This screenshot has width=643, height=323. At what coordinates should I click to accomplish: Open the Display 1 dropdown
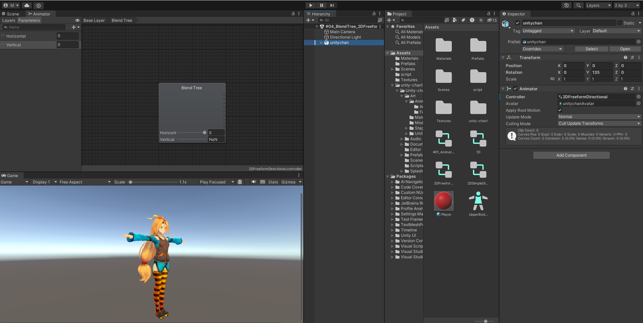click(45, 182)
